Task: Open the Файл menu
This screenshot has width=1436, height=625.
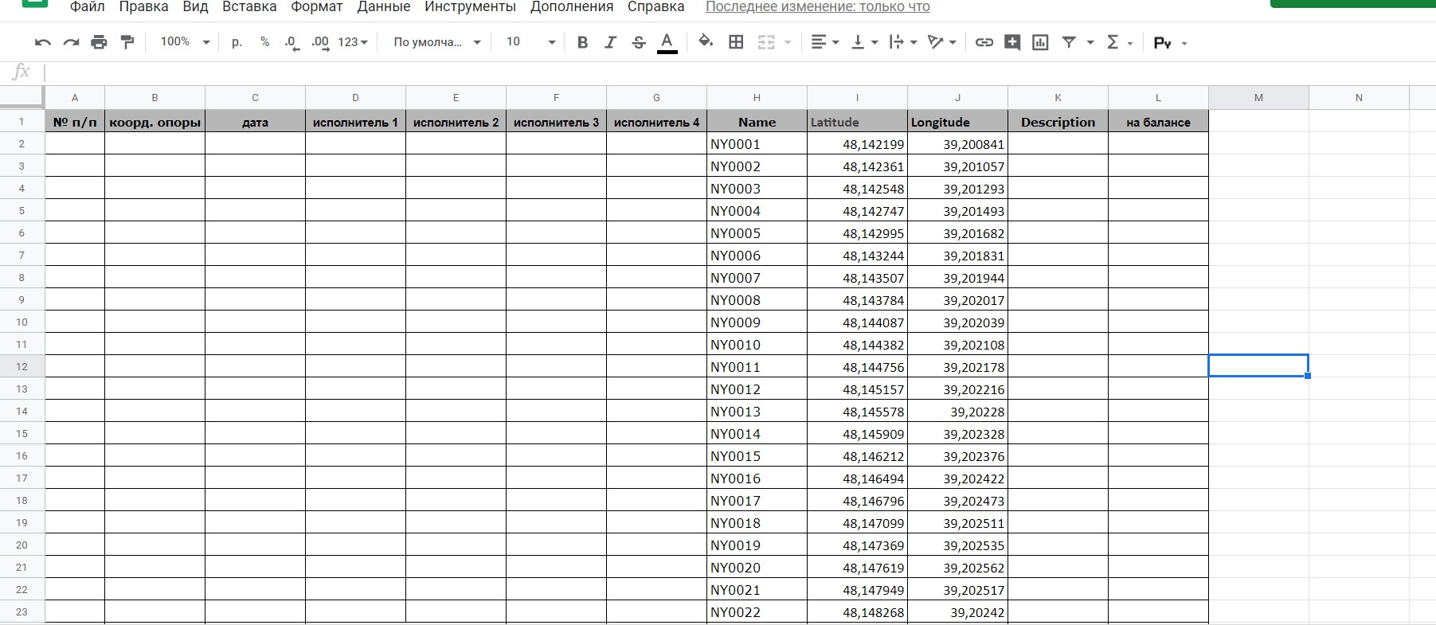Action: click(88, 7)
